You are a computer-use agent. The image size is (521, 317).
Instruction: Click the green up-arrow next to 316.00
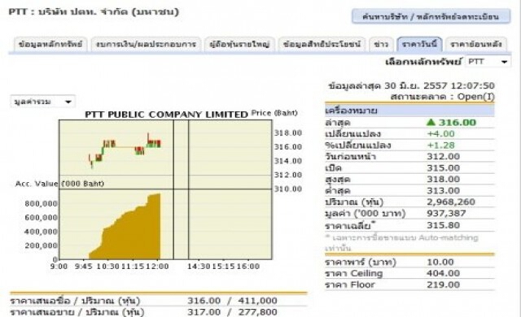431,123
